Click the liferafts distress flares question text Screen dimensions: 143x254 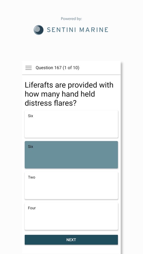click(x=69, y=94)
